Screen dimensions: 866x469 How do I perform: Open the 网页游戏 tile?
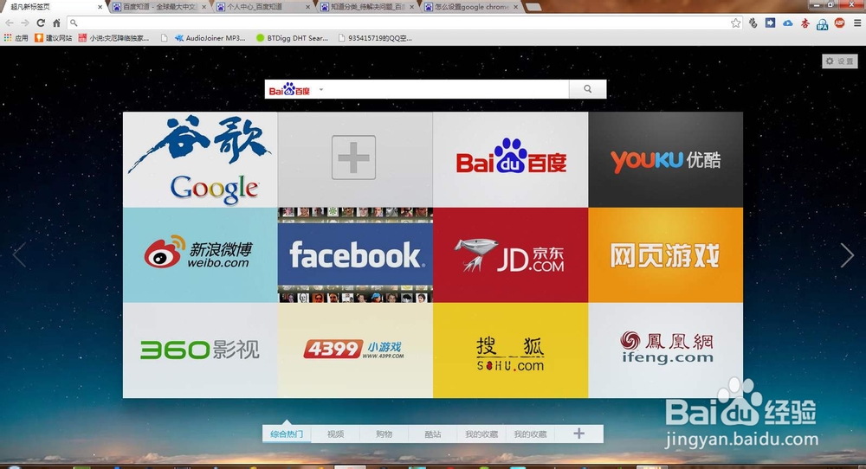(665, 255)
